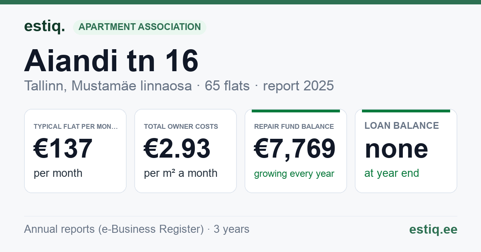Click the estiq. logo
The width and height of the screenshot is (481, 252).
click(44, 26)
